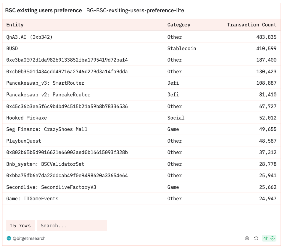Viewport: 283px width, 248px height.
Task: Click the Hooked Pickaxe entity cell
Action: [x=26, y=118]
